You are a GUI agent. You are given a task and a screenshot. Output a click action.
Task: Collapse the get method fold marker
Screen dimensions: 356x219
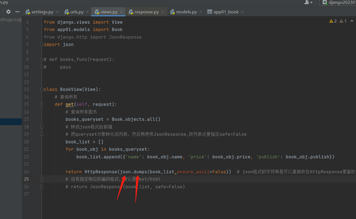[x=42, y=104]
